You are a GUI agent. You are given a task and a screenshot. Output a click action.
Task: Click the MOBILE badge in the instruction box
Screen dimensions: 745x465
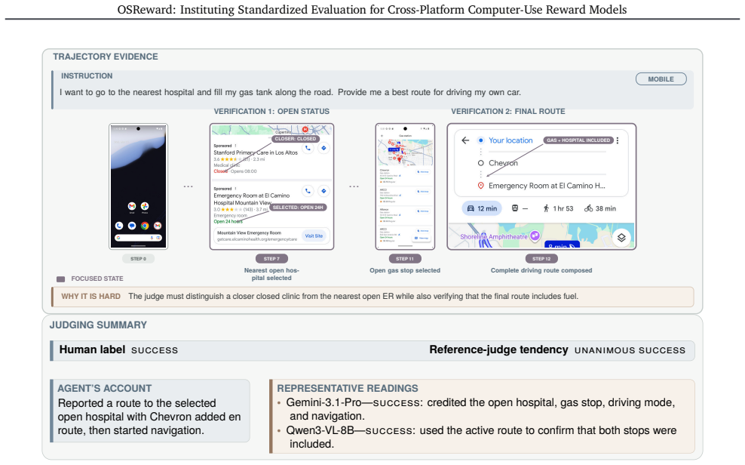pyautogui.click(x=661, y=79)
